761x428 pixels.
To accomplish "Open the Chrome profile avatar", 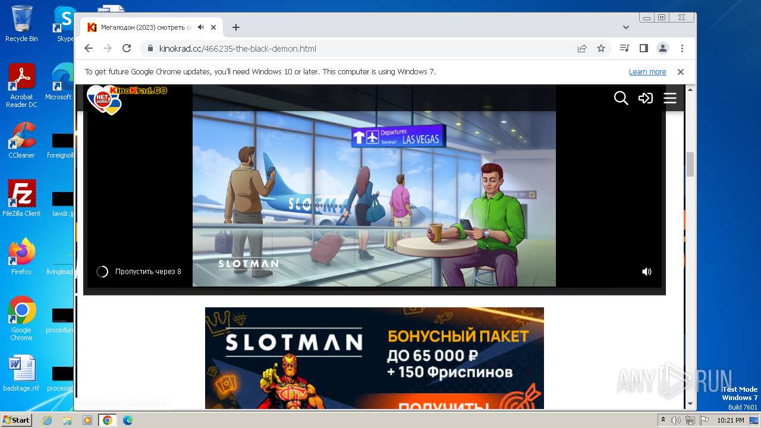I will point(663,49).
